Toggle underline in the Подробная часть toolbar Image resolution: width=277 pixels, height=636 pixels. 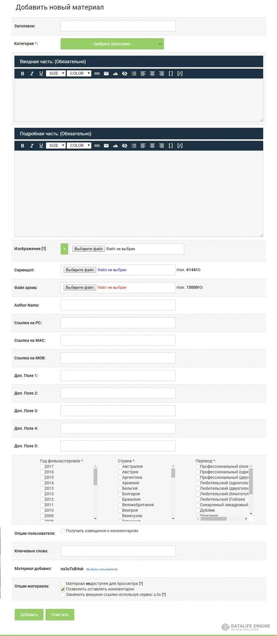41,146
